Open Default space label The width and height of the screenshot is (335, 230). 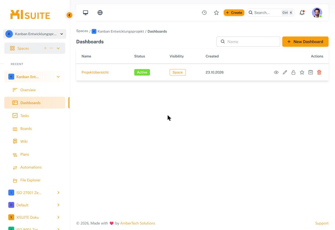22,205
